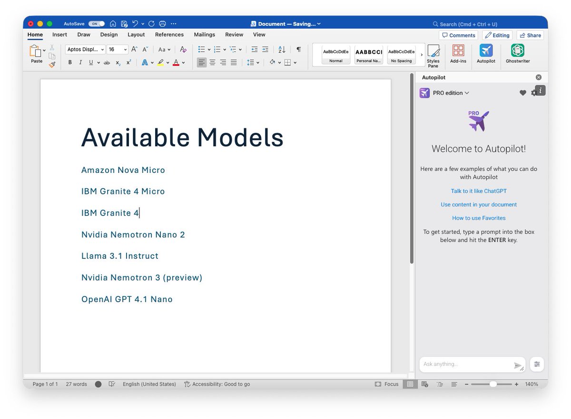Click the Redo arrow icon
This screenshot has width=571, height=419.
tap(151, 24)
